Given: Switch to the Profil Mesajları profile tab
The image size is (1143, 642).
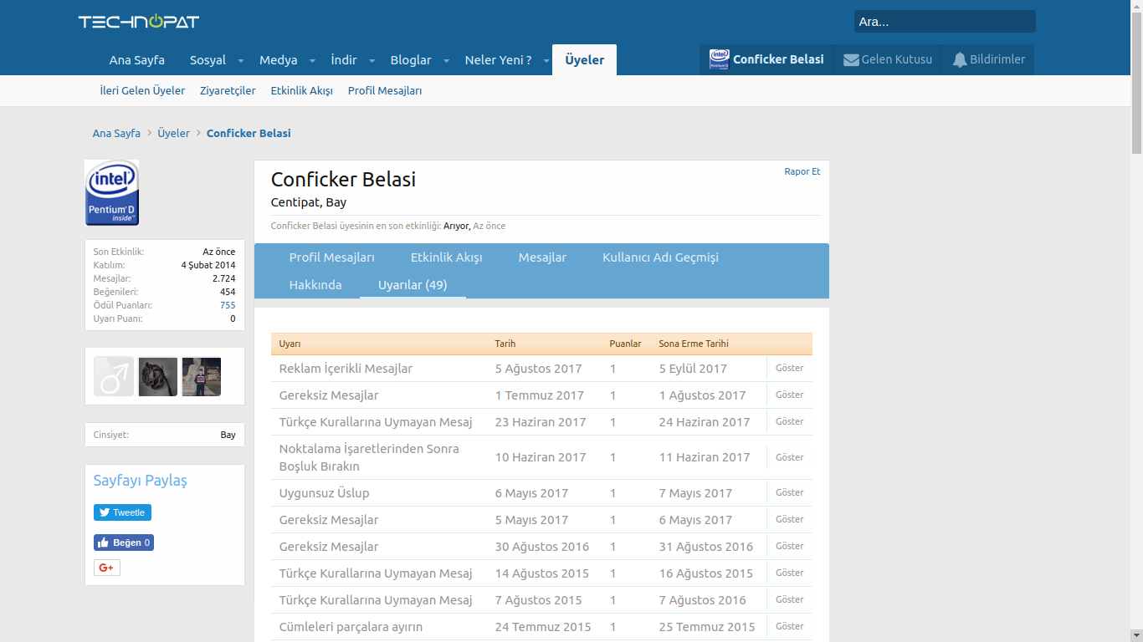Looking at the screenshot, I should 332,257.
